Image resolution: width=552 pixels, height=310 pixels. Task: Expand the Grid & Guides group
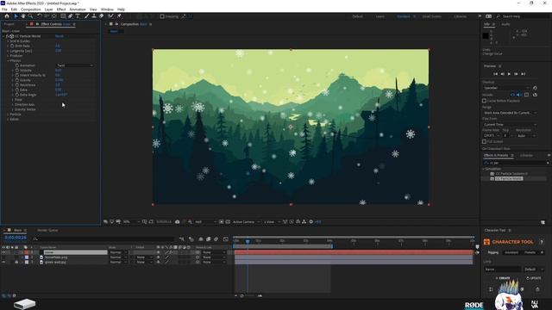coord(8,41)
